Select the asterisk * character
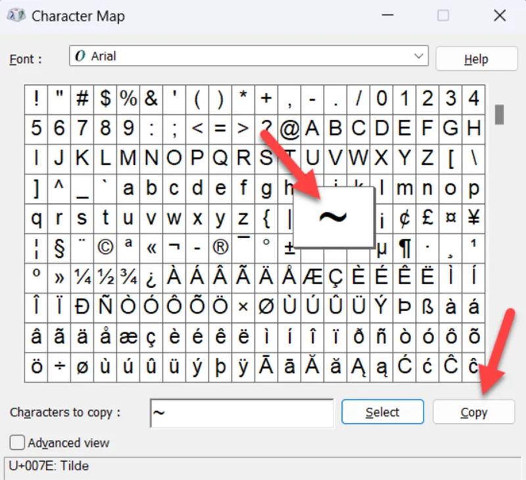Screen dimensions: 526x480 pos(243,100)
